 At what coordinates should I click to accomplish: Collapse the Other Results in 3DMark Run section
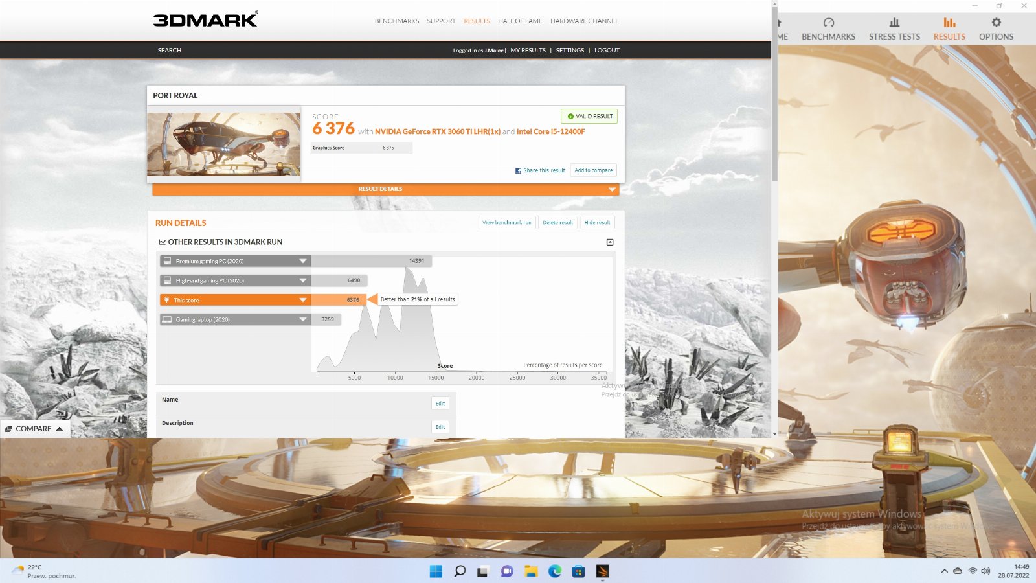[x=609, y=242]
